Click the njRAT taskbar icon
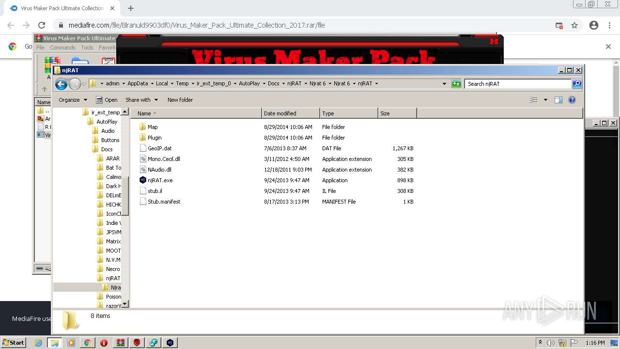This screenshot has height=349, width=620. (170, 342)
